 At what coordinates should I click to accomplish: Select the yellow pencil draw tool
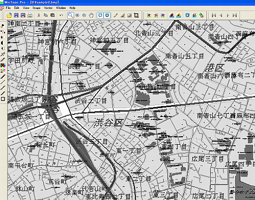click(x=116, y=15)
